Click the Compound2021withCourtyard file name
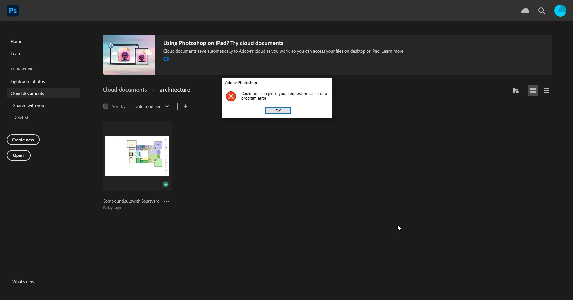 tap(131, 201)
